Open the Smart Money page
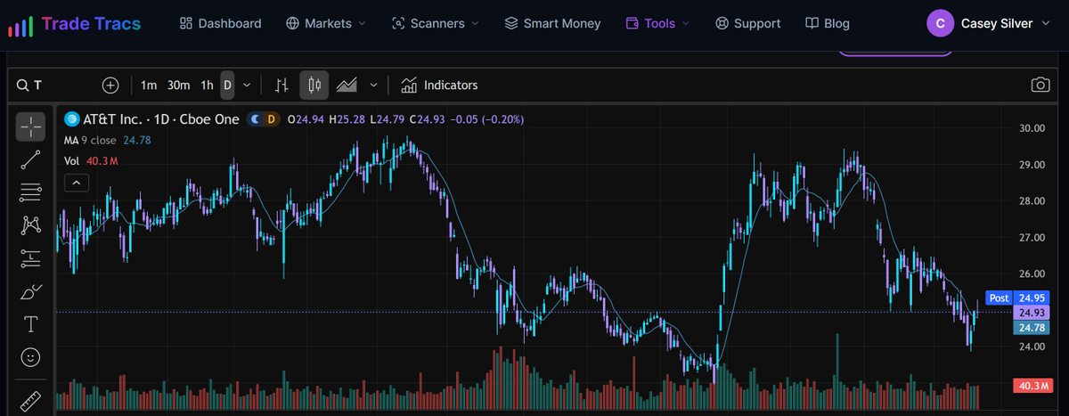Image resolution: width=1069 pixels, height=416 pixels. point(552,24)
